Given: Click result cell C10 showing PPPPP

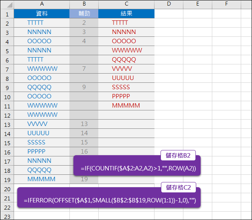Looking at the screenshot, I should (x=126, y=96).
